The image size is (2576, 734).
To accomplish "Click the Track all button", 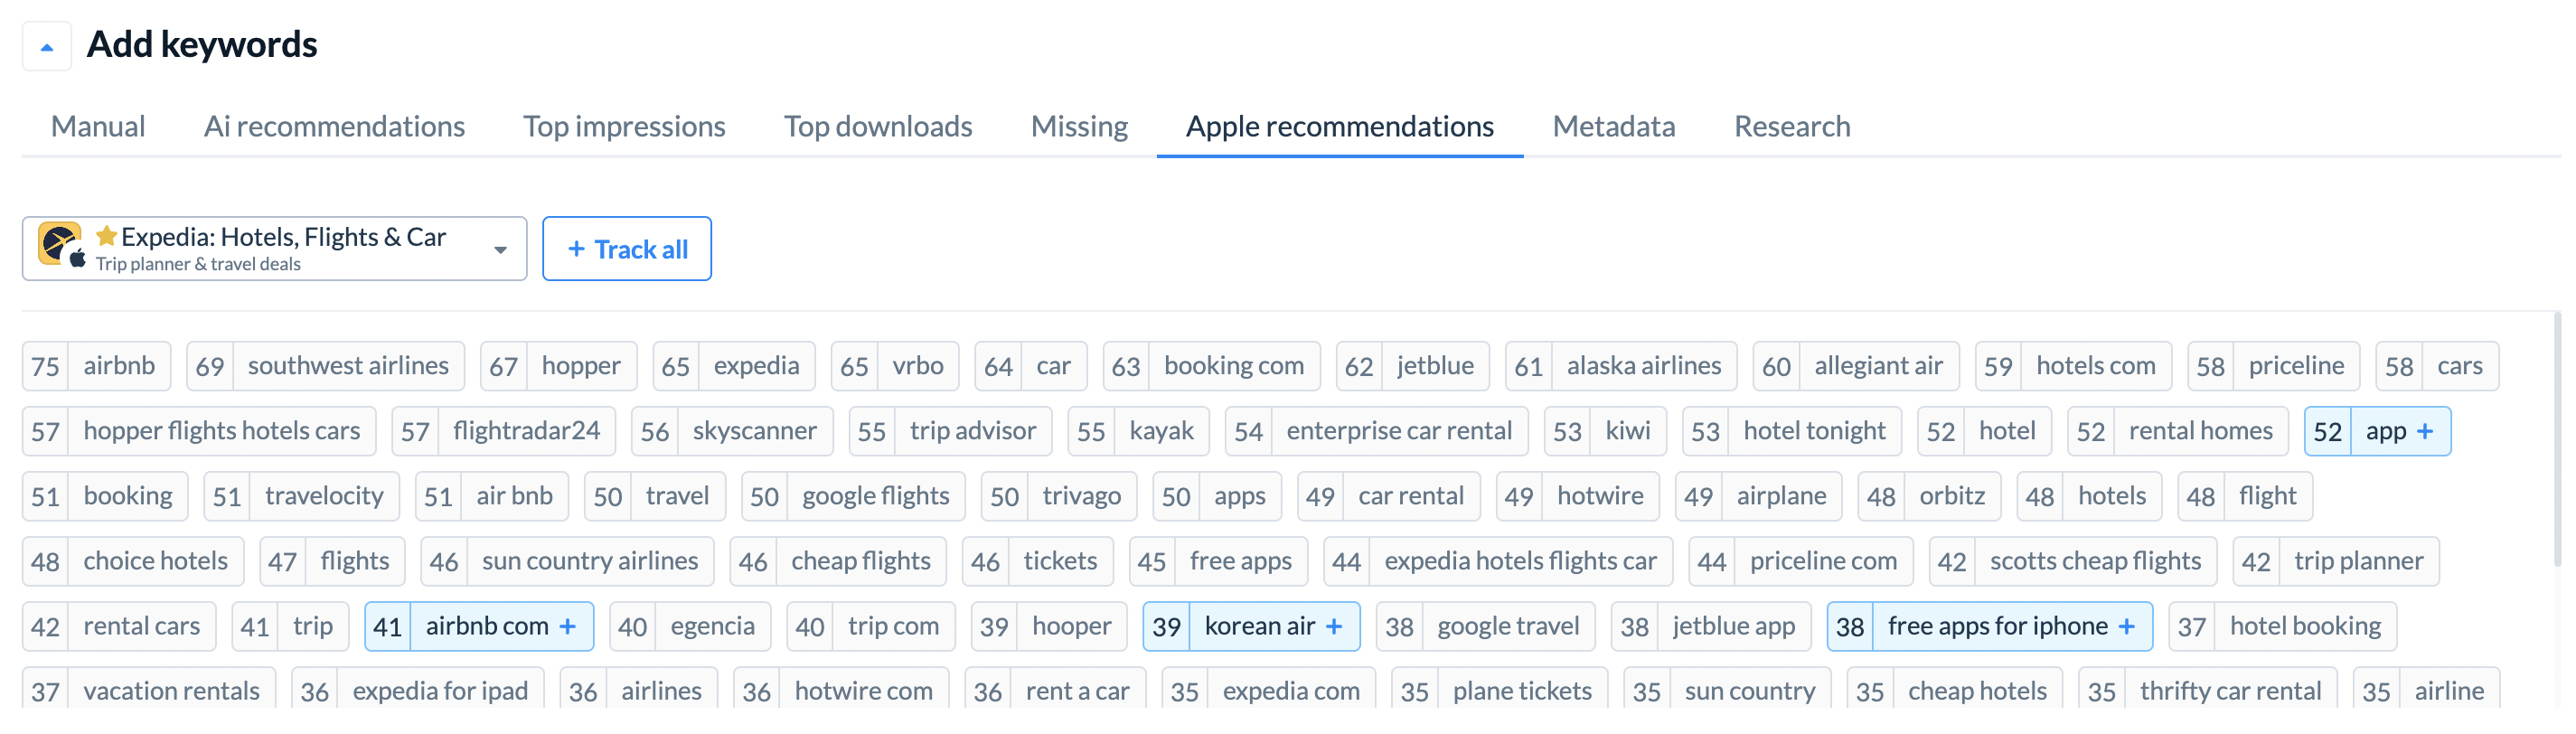I will tap(627, 249).
